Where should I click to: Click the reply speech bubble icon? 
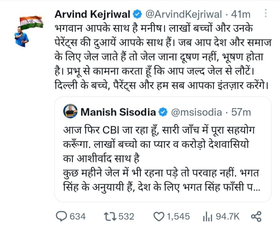(61, 216)
